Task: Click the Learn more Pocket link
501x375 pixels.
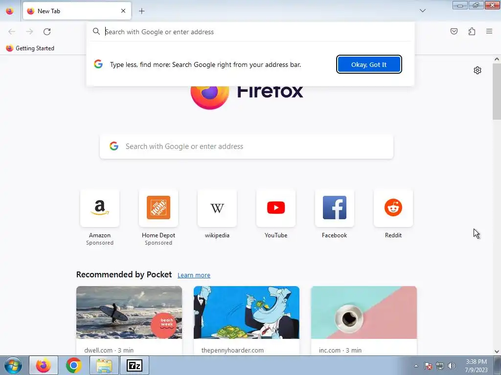Action: click(x=194, y=275)
